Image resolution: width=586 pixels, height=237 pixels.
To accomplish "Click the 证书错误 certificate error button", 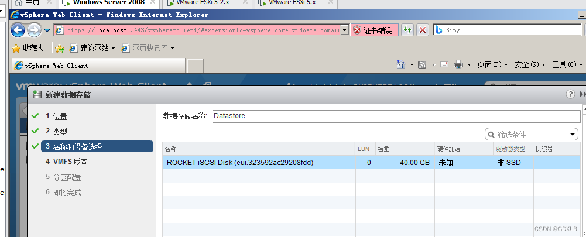I will click(375, 30).
